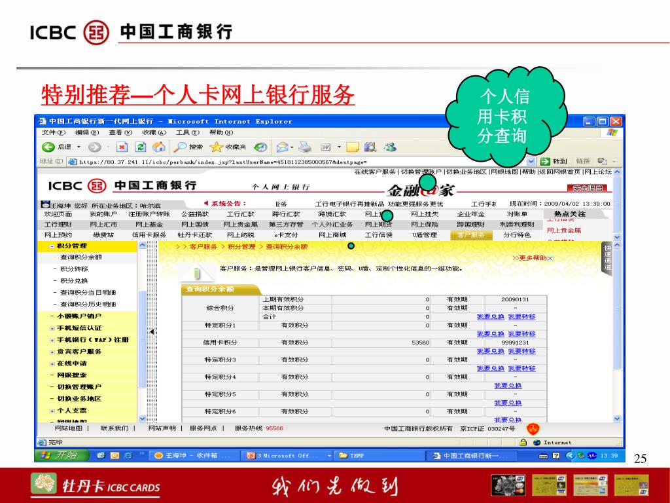This screenshot has width=670, height=503.
Task: Expand the 手机银行(WAP)注册 tree node
Action: pyautogui.click(x=52, y=341)
